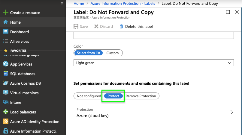The image size is (242, 135).
Task: Open the Light green color dropdown
Action: tap(153, 63)
